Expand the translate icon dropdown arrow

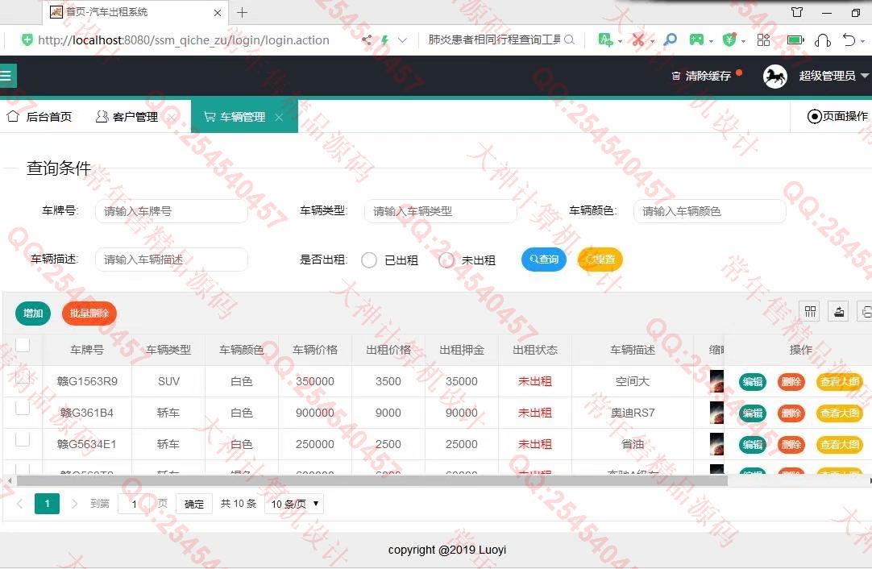[x=620, y=41]
